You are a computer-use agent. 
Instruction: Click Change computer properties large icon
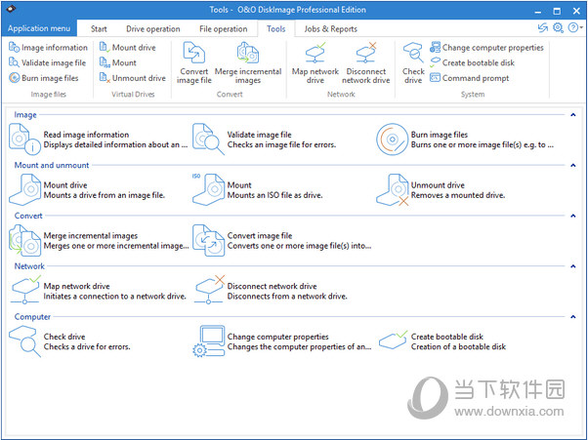pyautogui.click(x=208, y=340)
